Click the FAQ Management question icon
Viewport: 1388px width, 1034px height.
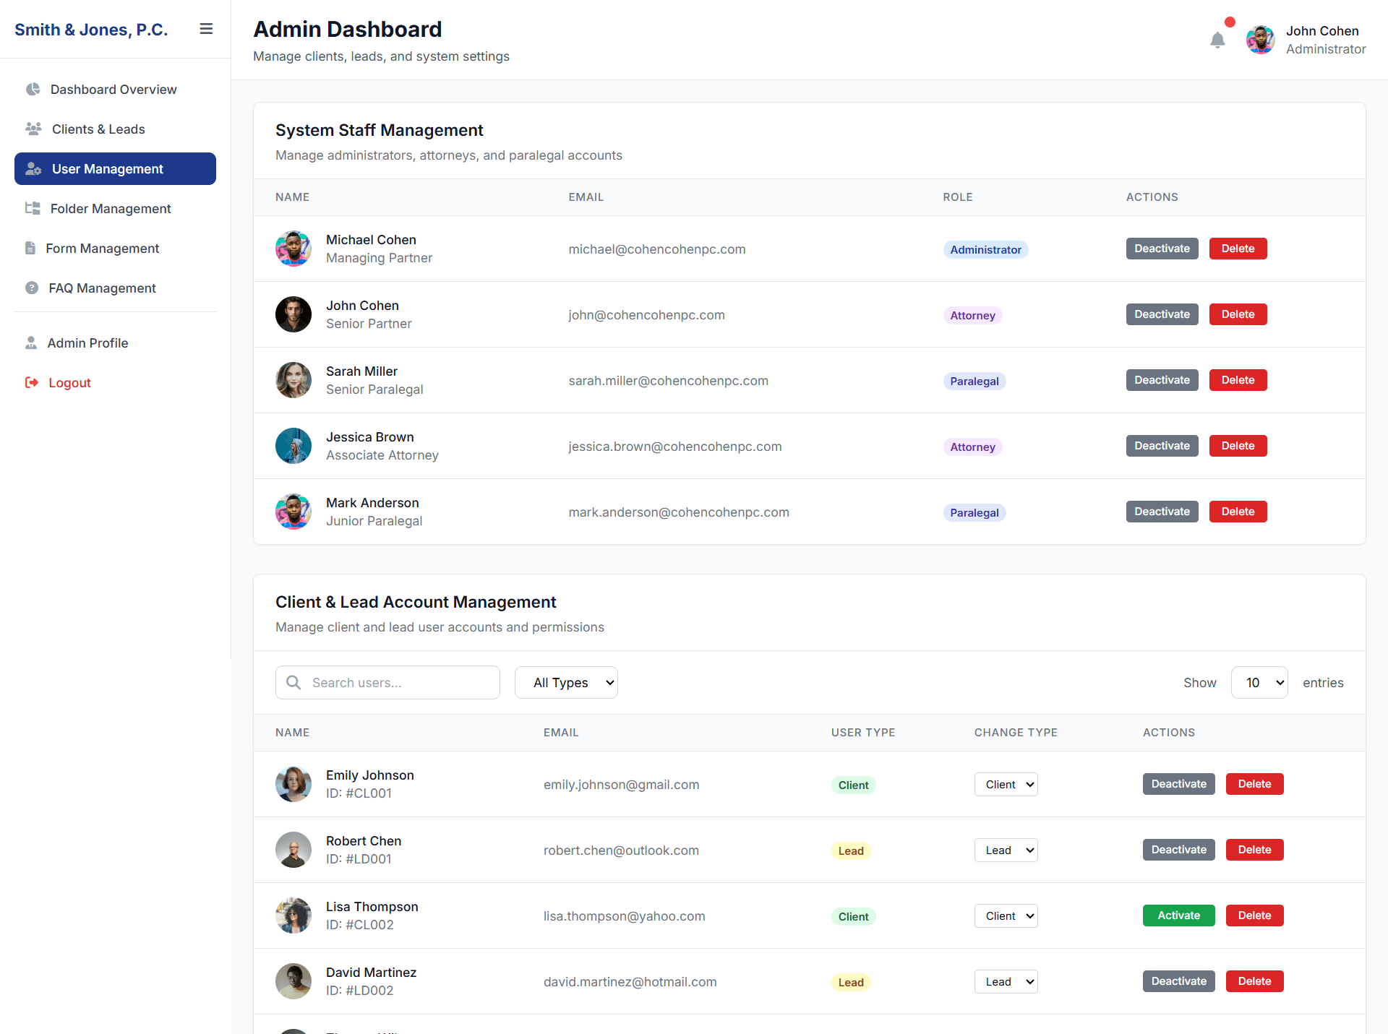pos(32,288)
